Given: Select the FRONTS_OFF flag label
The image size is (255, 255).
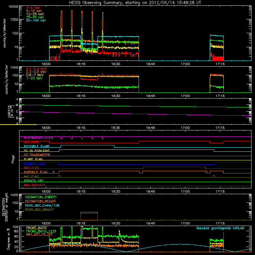Looking at the screenshot, I should 34,180.
